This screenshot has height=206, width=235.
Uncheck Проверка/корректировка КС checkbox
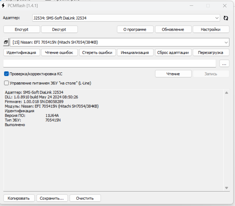coord(6,74)
